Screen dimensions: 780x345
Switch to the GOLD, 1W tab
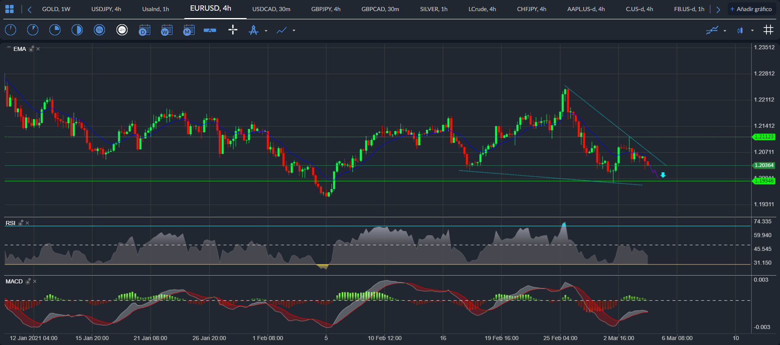tap(56, 9)
